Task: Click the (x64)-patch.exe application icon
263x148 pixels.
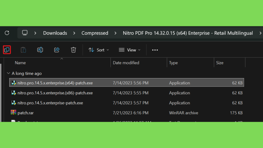Action: pos(13,83)
